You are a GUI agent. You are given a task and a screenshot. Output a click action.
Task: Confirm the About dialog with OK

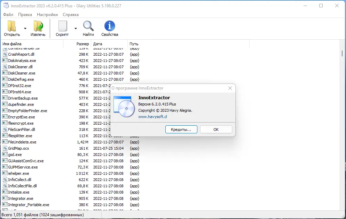(x=216, y=130)
